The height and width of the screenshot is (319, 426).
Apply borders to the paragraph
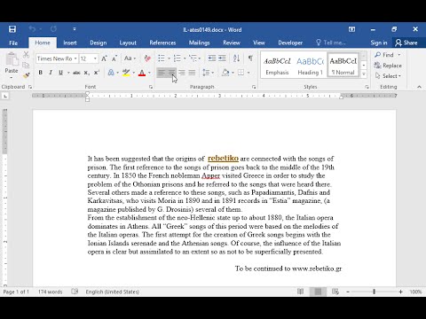coord(241,73)
